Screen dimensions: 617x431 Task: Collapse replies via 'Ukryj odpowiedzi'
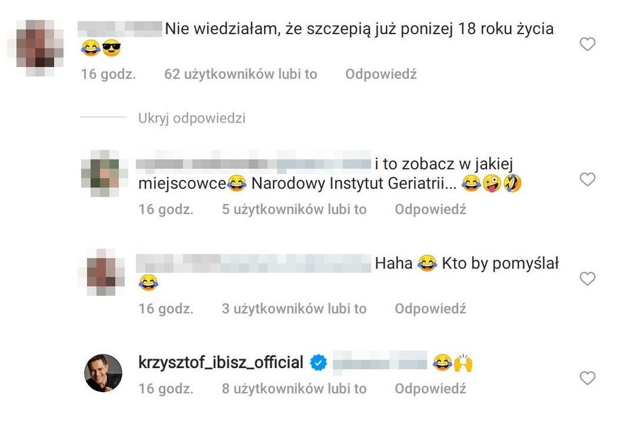(192, 118)
